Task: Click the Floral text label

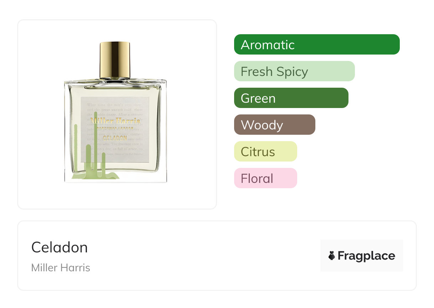Action: pyautogui.click(x=257, y=179)
